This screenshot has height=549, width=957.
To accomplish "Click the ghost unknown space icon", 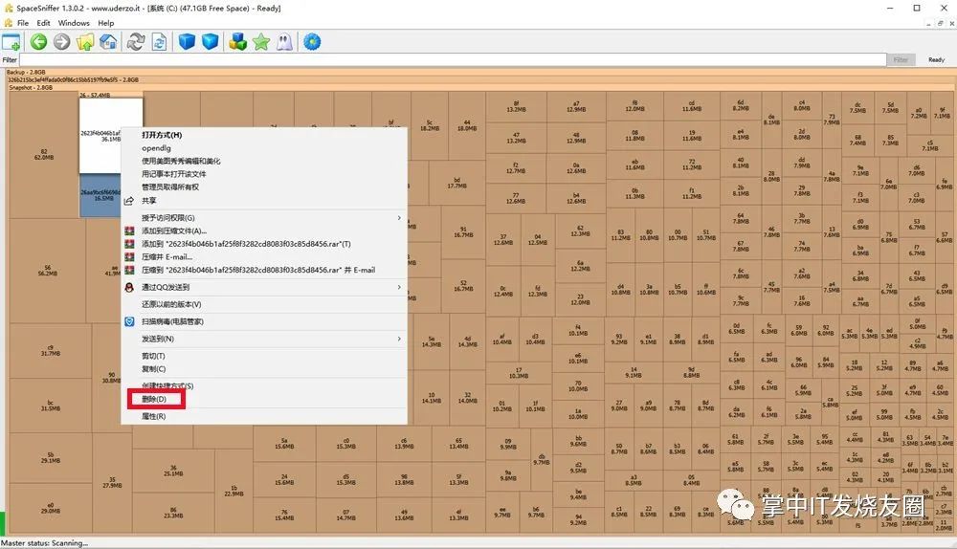I will [284, 41].
